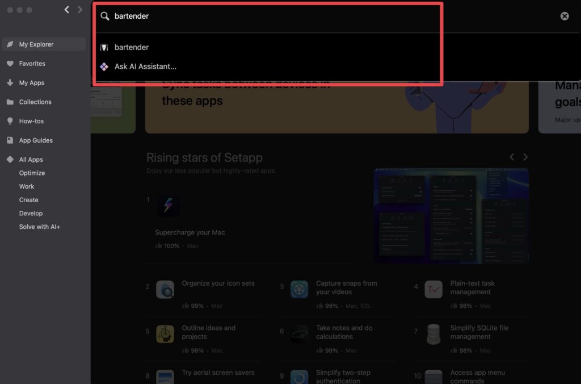The width and height of the screenshot is (581, 384).
Task: Click the Ask AI Assistant sparkle icon
Action: (104, 66)
